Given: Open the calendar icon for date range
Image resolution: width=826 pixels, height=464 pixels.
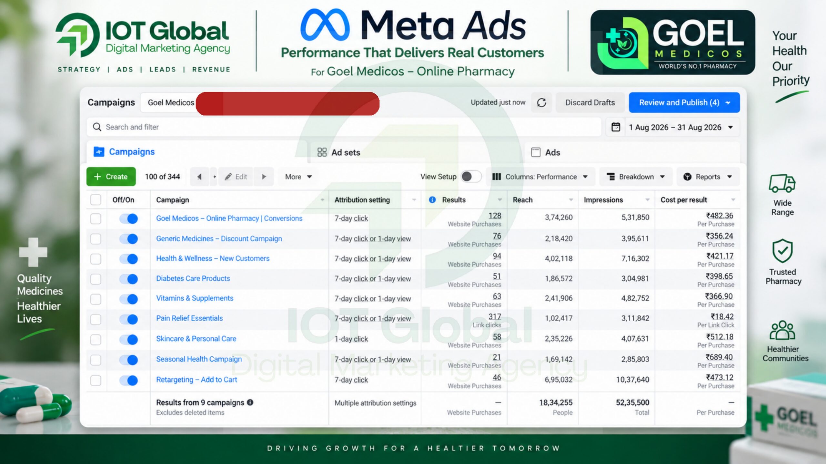Looking at the screenshot, I should (x=616, y=127).
